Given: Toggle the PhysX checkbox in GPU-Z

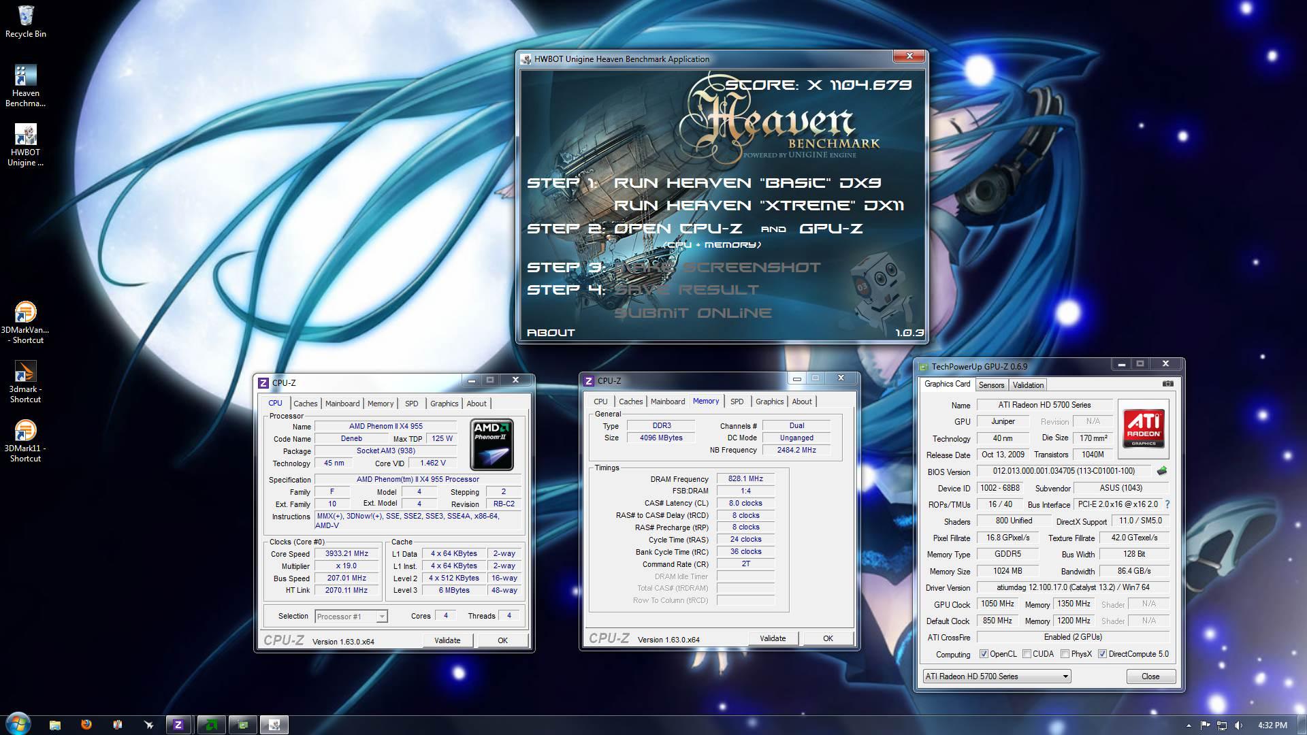Looking at the screenshot, I should coord(1064,654).
